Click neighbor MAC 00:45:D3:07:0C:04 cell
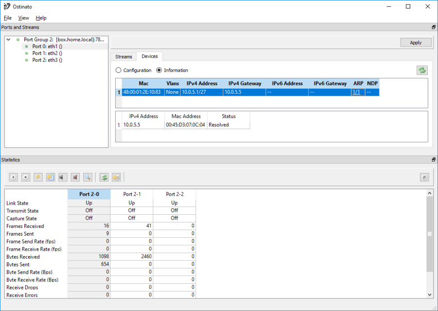Viewport: 438px width, 311px height. tap(186, 125)
